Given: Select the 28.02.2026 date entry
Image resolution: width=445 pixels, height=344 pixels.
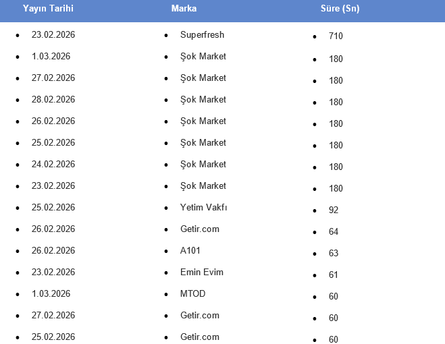Looking at the screenshot, I should (53, 99).
